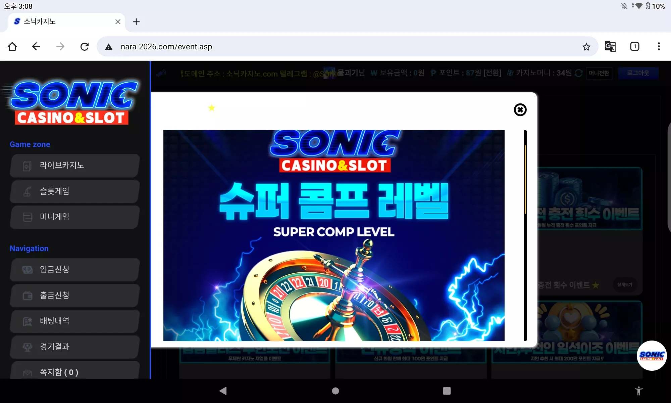671x403 pixels.
Task: Go to 배팅내역 in Navigation
Action: (x=74, y=321)
